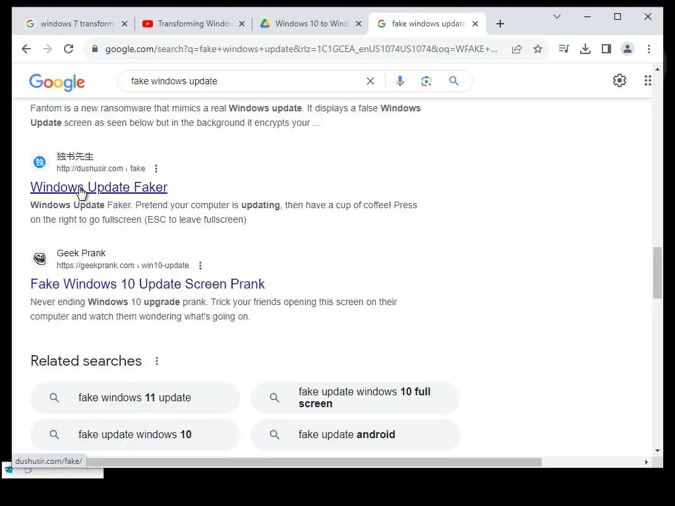
Task: Close the 'fake windows update' tab
Action: (x=475, y=24)
